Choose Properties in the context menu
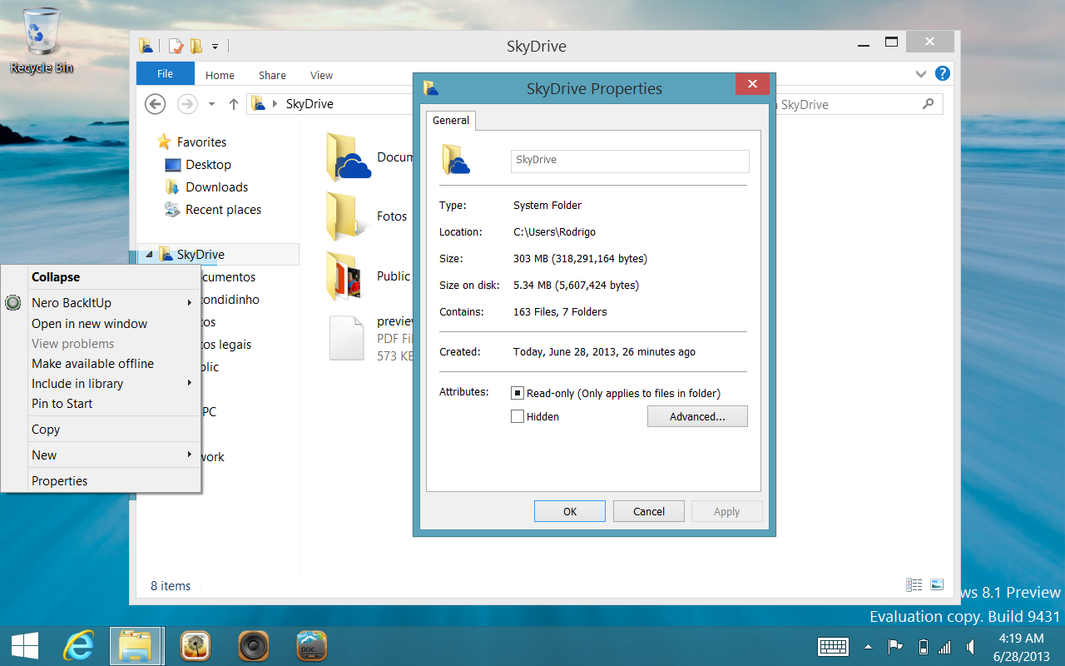This screenshot has width=1065, height=666. 101,481
